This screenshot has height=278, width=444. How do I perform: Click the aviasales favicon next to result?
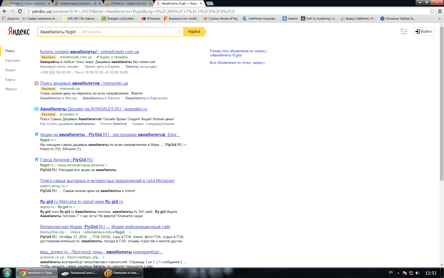point(36,109)
